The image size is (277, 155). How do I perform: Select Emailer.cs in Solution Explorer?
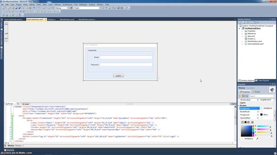[x=251, y=39]
